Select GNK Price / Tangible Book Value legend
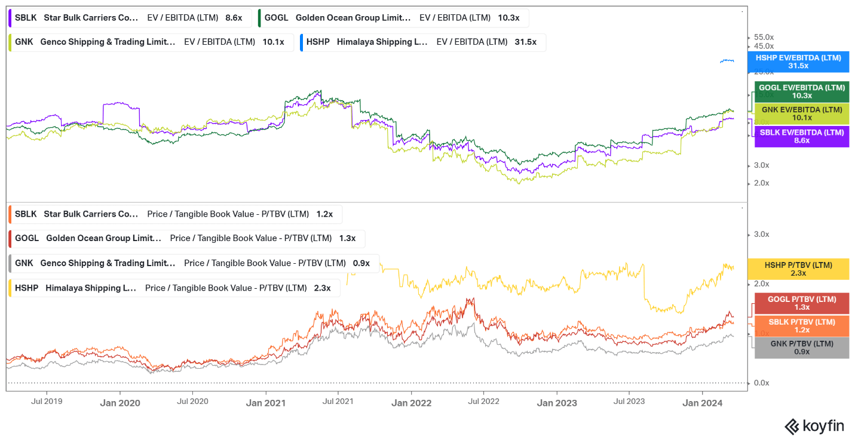The width and height of the screenshot is (855, 441). [192, 263]
